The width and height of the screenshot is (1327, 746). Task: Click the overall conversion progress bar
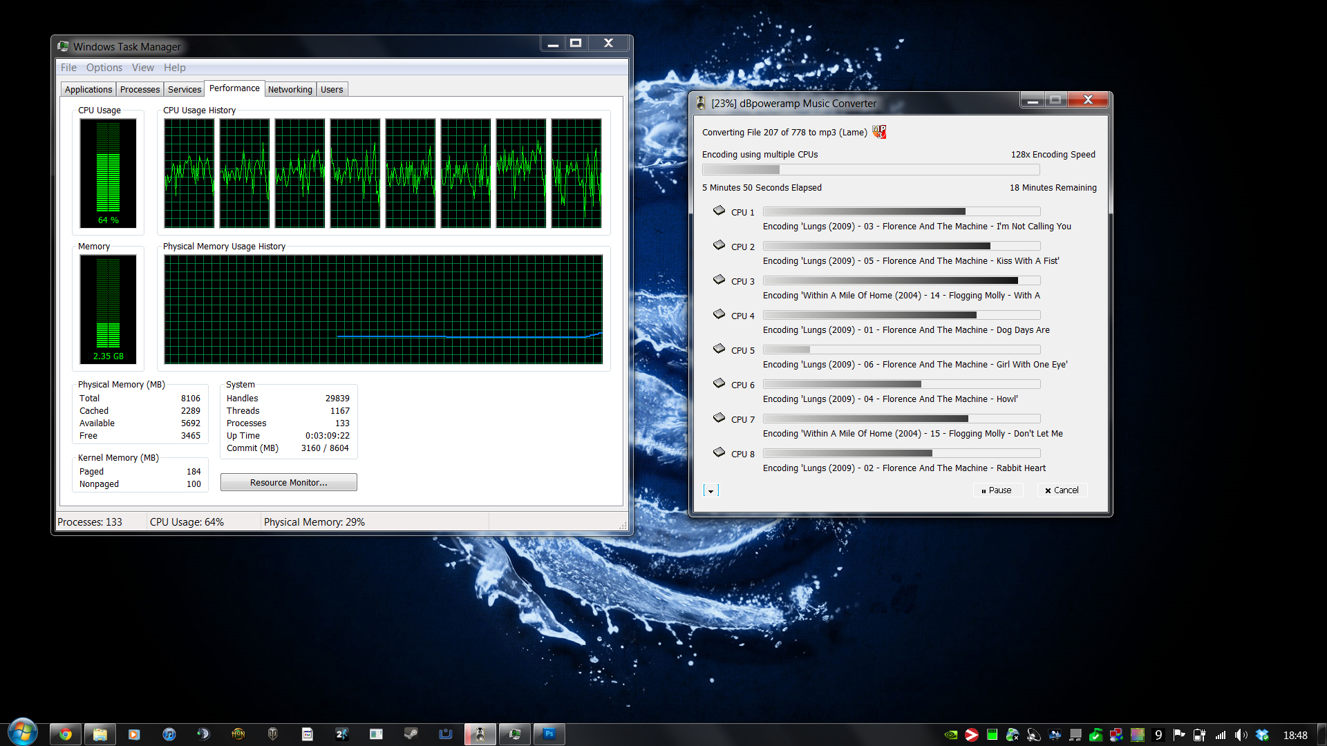(x=871, y=169)
